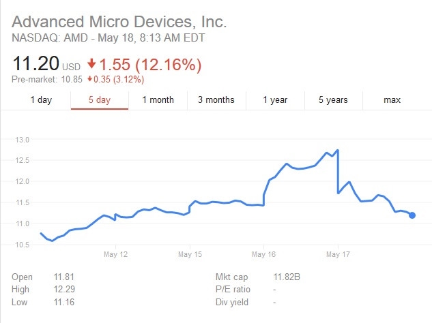Screen dimensions: 432x323
Task: Switch to the 1 day tab
Action: click(x=41, y=100)
